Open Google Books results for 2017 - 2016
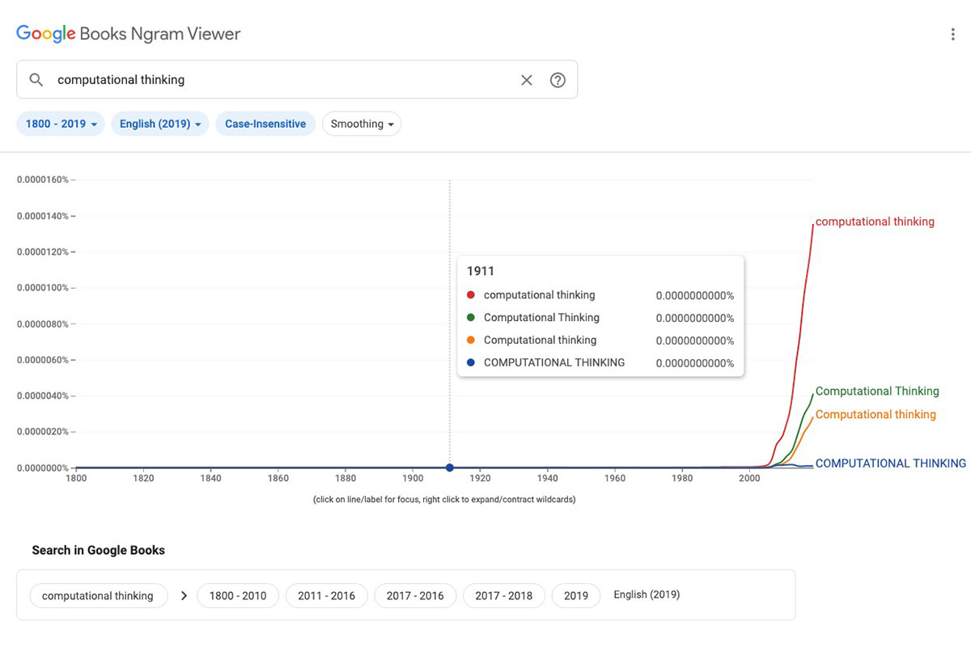Image resolution: width=971 pixels, height=647 pixels. pyautogui.click(x=415, y=596)
